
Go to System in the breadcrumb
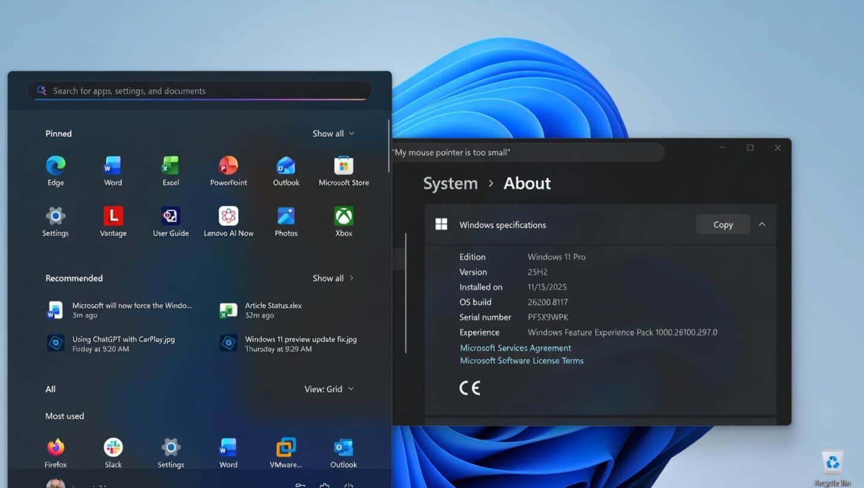tap(450, 184)
